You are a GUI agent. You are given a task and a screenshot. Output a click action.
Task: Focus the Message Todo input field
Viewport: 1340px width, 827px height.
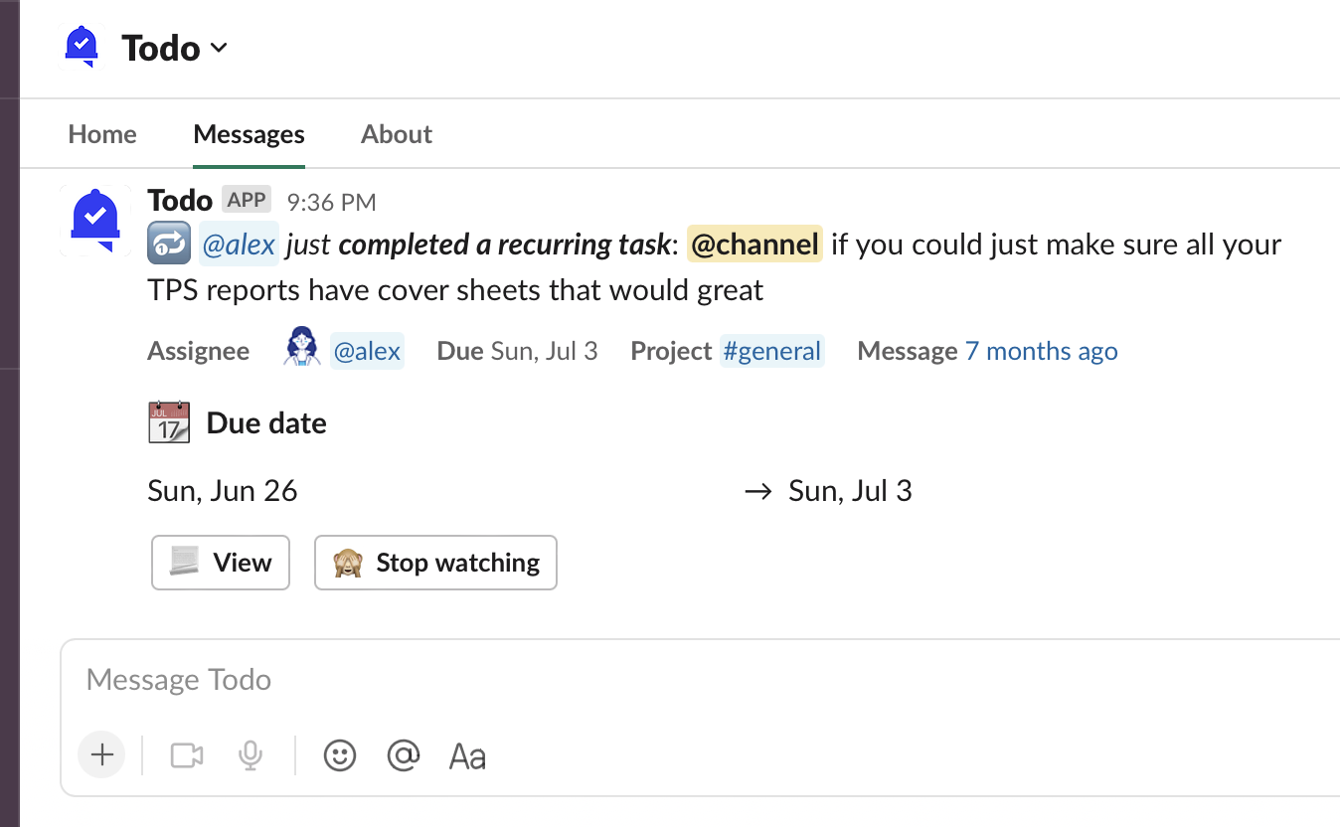(596, 680)
